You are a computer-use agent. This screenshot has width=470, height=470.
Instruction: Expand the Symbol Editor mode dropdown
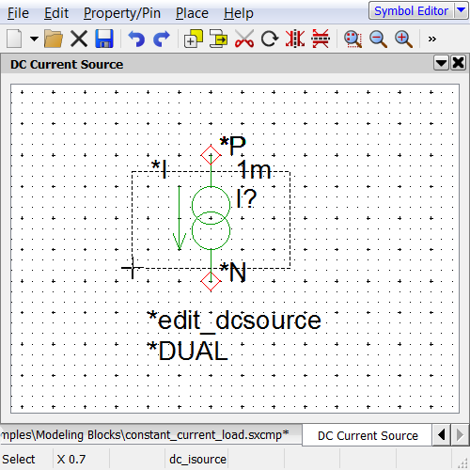click(x=461, y=10)
